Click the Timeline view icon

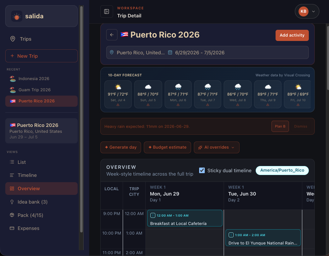click(x=12, y=175)
